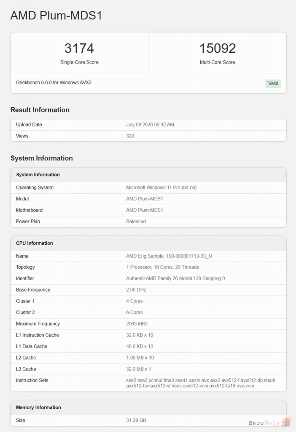Image resolution: width=296 pixels, height=432 pixels.
Task: Select L3 Cache value 32.0 MB x 1
Action: [138, 369]
